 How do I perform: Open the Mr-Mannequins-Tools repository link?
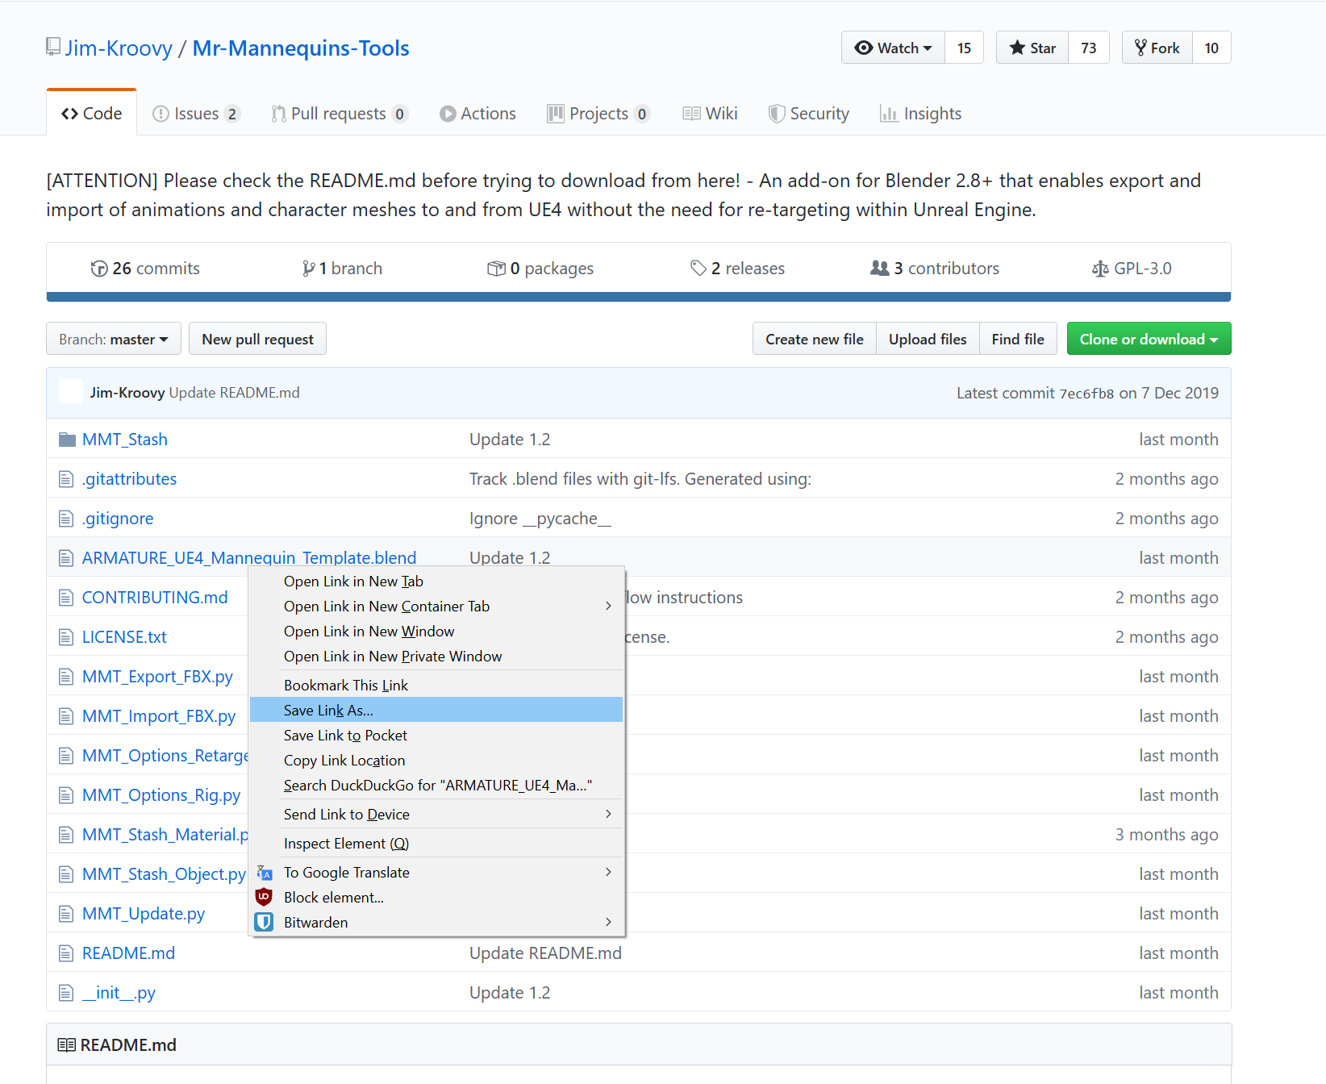(x=301, y=48)
